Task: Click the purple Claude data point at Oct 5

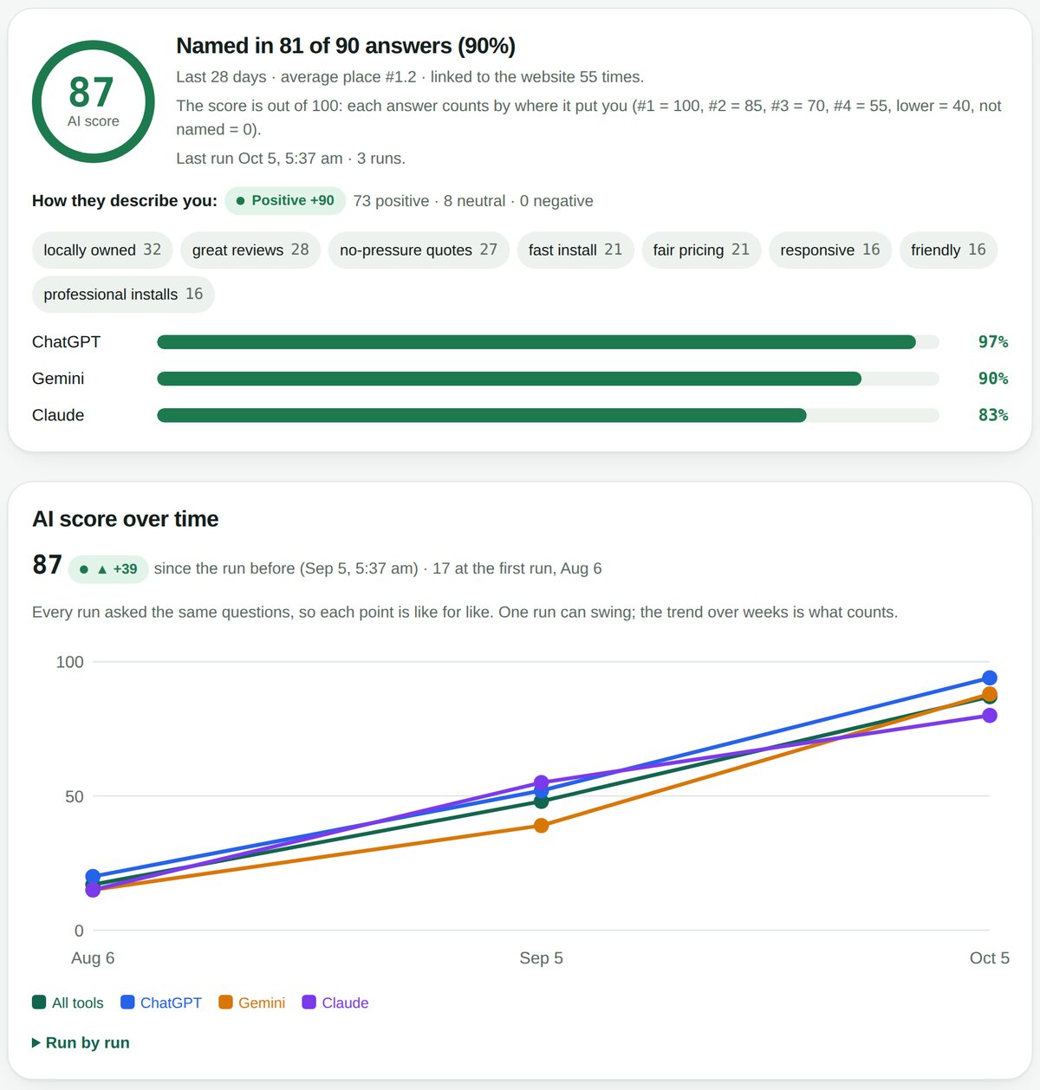Action: pyautogui.click(x=990, y=716)
